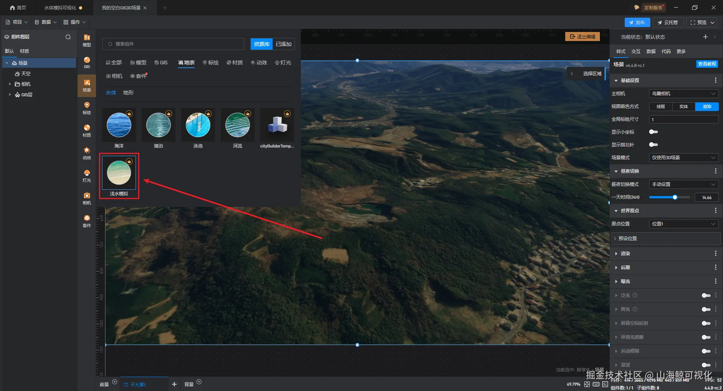Open the 原点位置 dropdown

[683, 224]
